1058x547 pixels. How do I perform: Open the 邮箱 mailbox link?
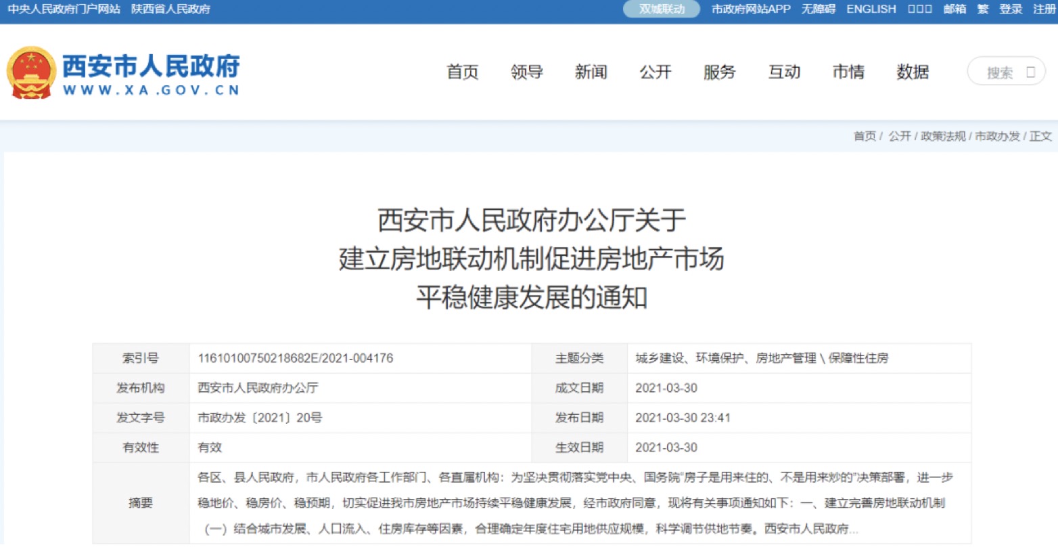click(x=954, y=9)
